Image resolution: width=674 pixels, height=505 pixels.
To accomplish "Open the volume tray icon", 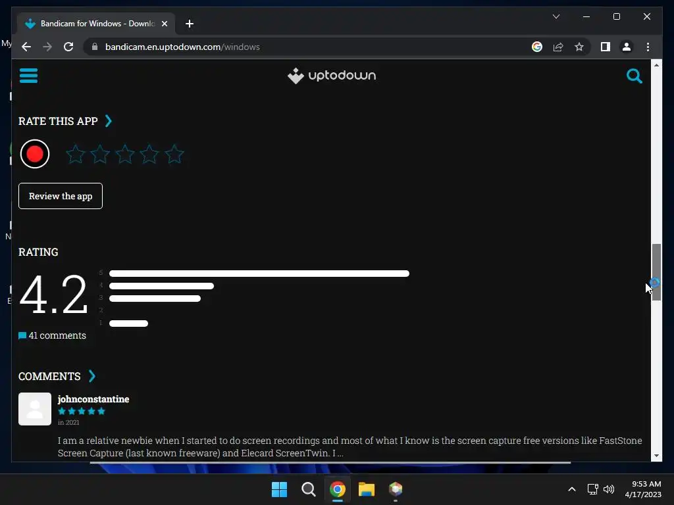I will click(x=609, y=489).
